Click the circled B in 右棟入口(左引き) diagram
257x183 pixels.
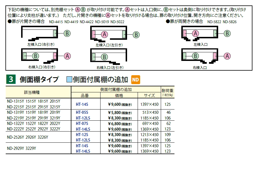click(105, 57)
